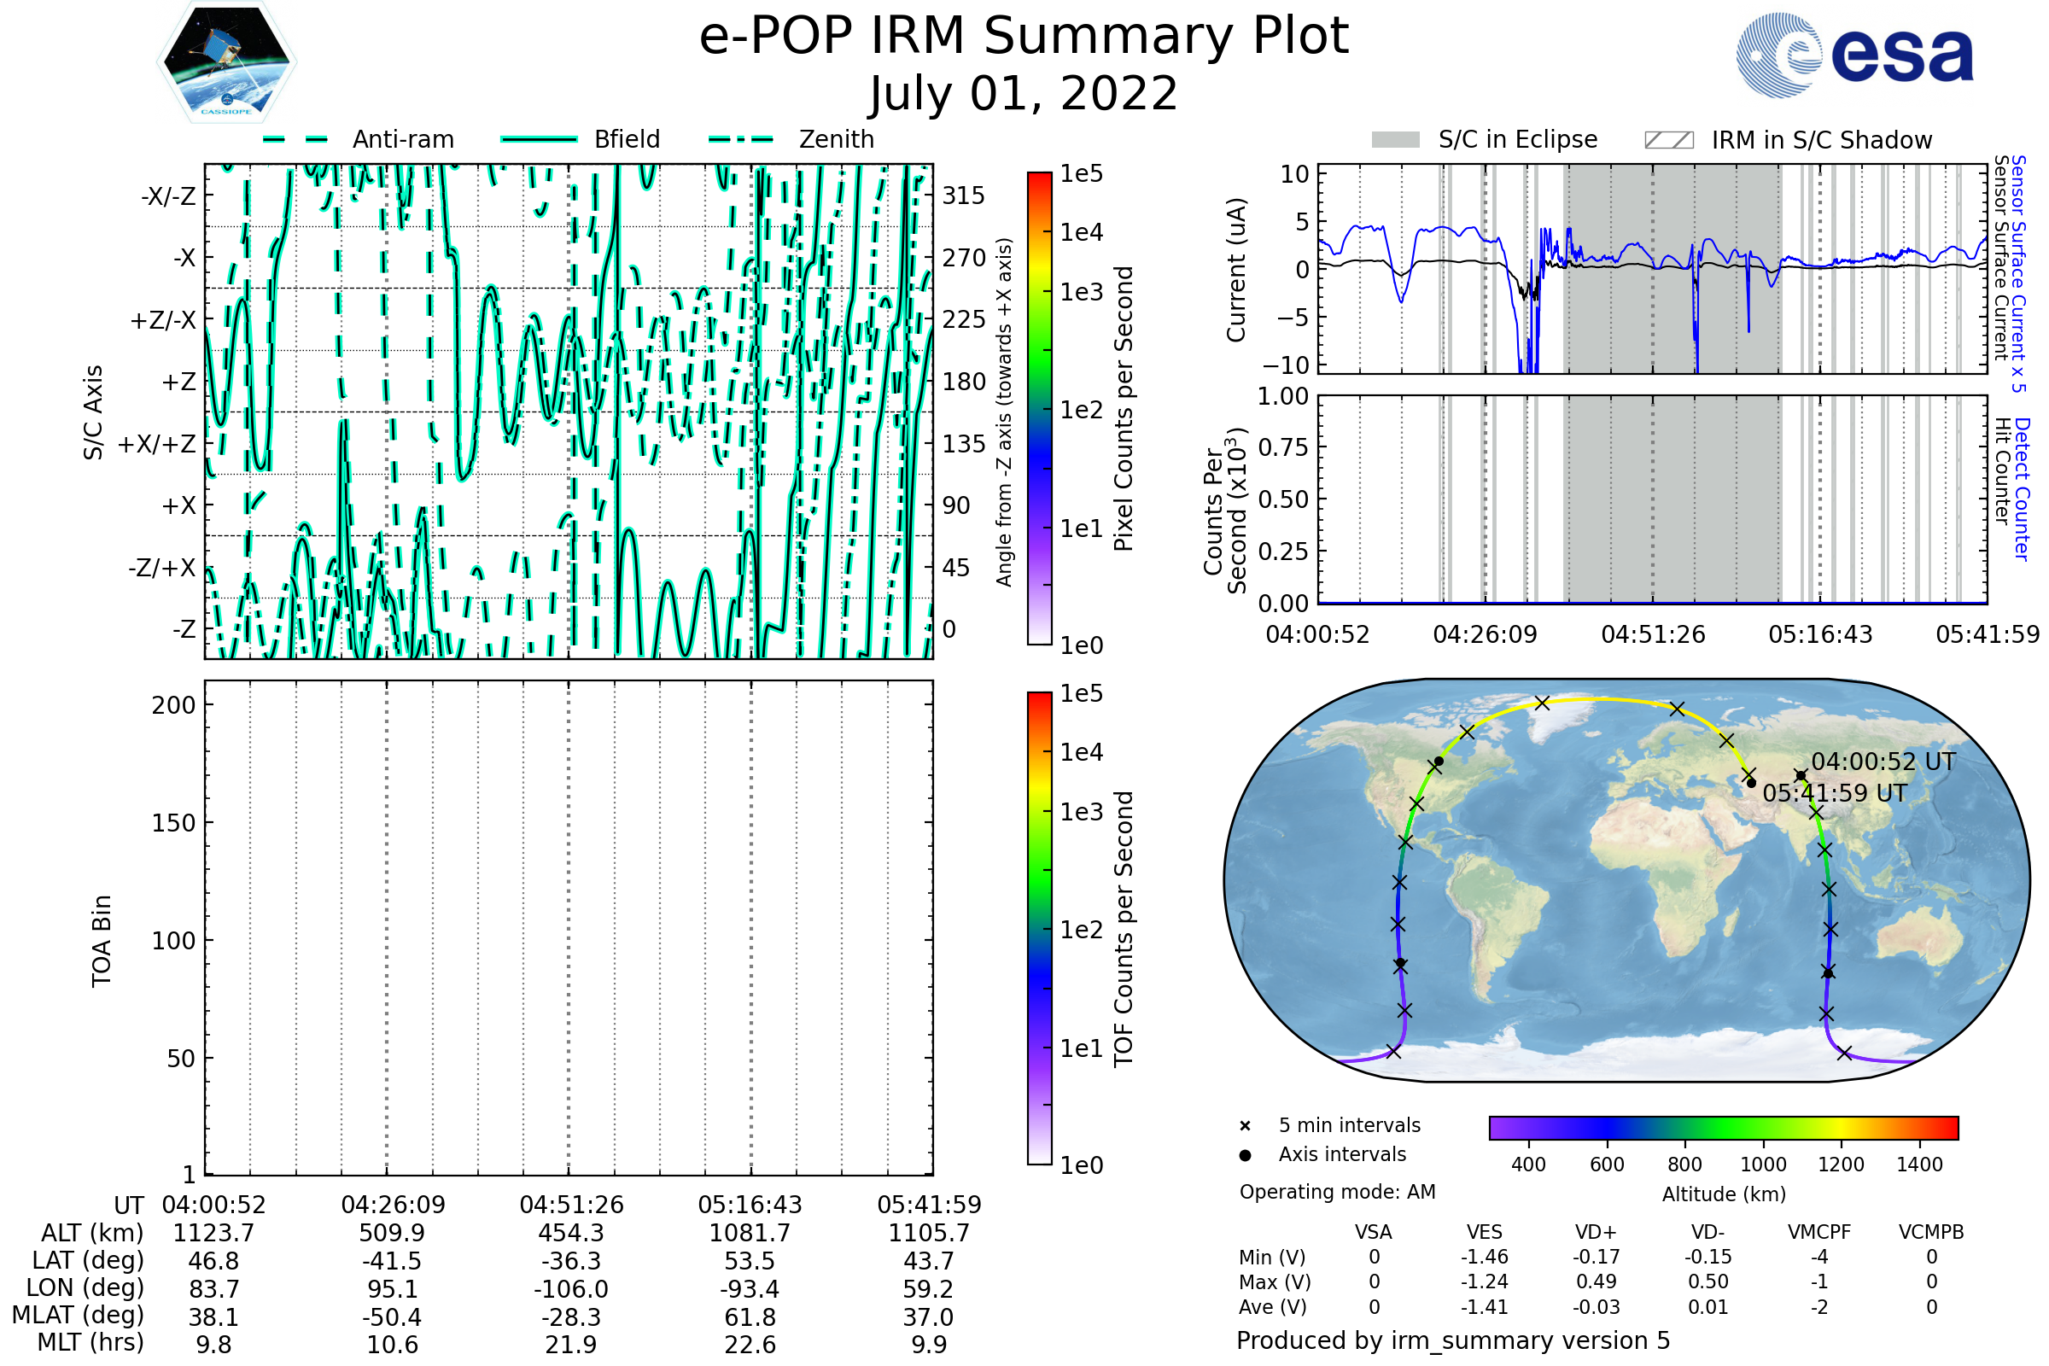Click the TOF Counts per Second colorbar
The height and width of the screenshot is (1366, 2049).
pos(1039,928)
